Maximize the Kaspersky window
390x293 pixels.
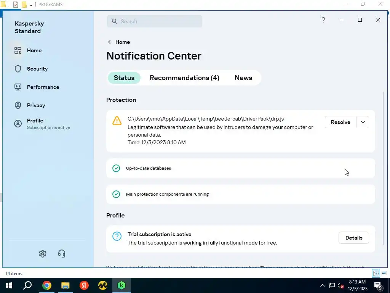pos(360,20)
